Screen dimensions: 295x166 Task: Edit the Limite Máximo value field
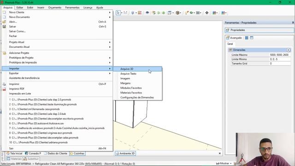pos(280,55)
